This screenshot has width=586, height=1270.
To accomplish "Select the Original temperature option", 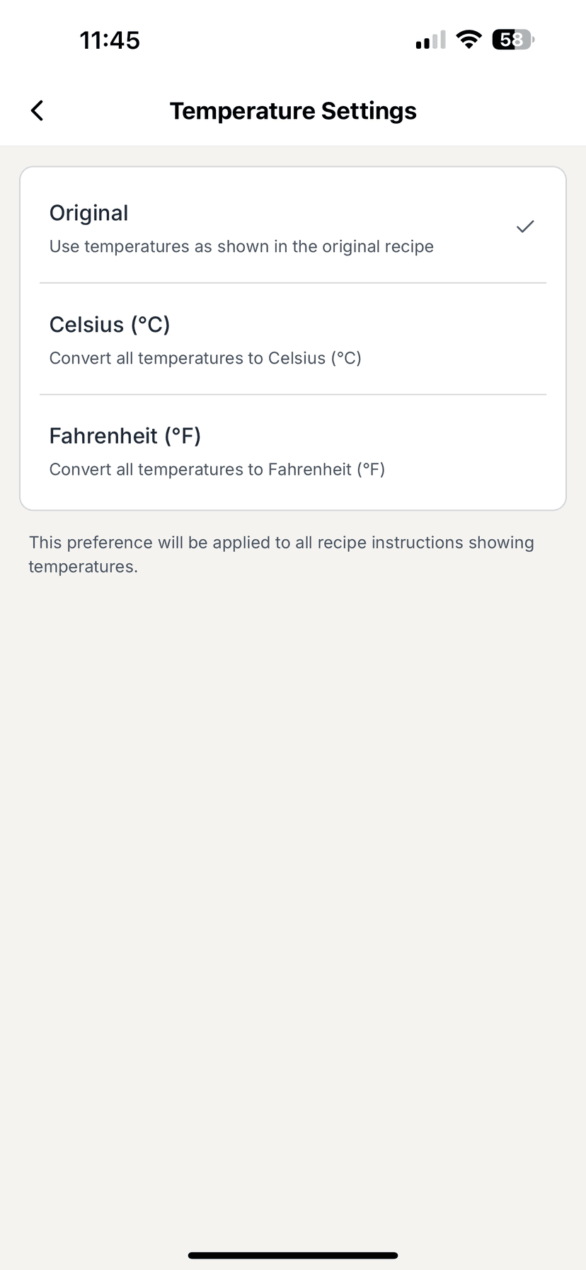I will coord(89,213).
